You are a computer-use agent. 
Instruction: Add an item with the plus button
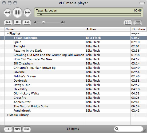pos(8,129)
